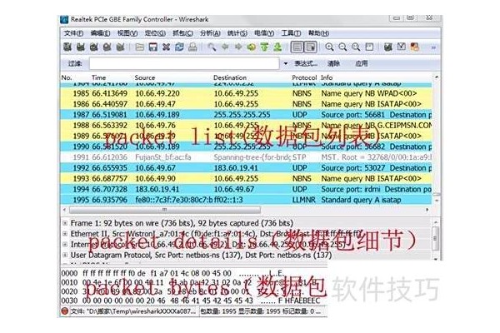Viewport: 500px width, 333px height.
Task: Open a capture file via folder icon
Action: pos(140,47)
